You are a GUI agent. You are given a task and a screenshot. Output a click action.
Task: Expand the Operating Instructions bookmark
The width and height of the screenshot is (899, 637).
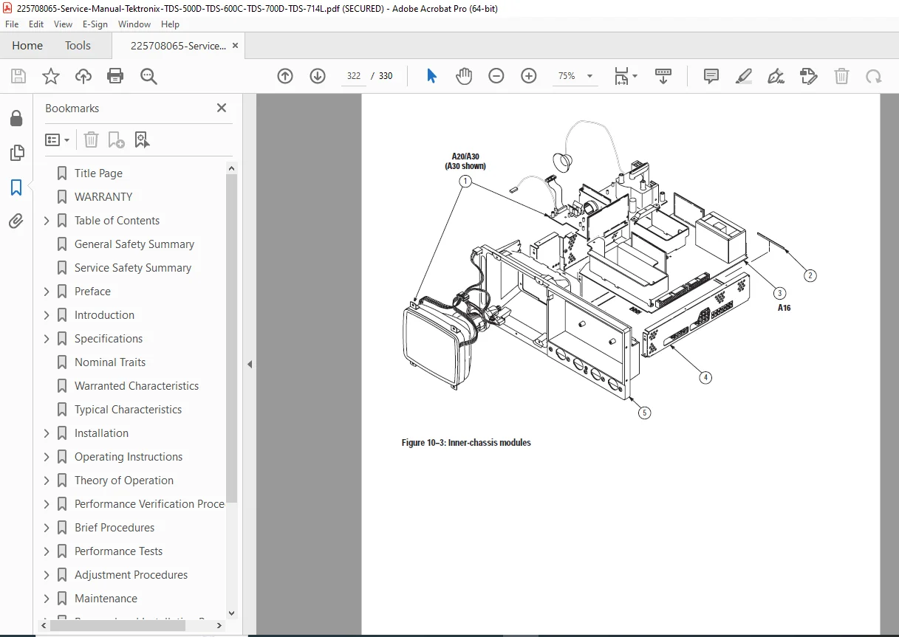pos(47,457)
